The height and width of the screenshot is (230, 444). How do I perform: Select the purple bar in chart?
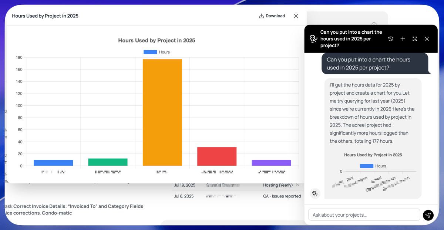(271, 163)
